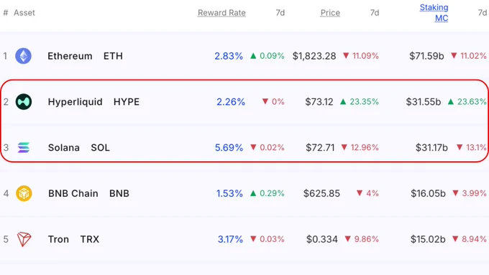This screenshot has height=275, width=489.
Task: Click the 23.63% staking MC change
Action: (x=467, y=102)
